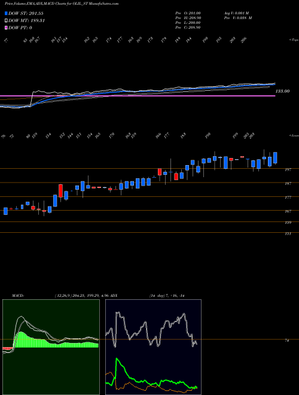Image resolution: width=299 pixels, height=395 pixels.
Task: Click the 'Pre H: 208.90' high value
Action: [x=188, y=18]
